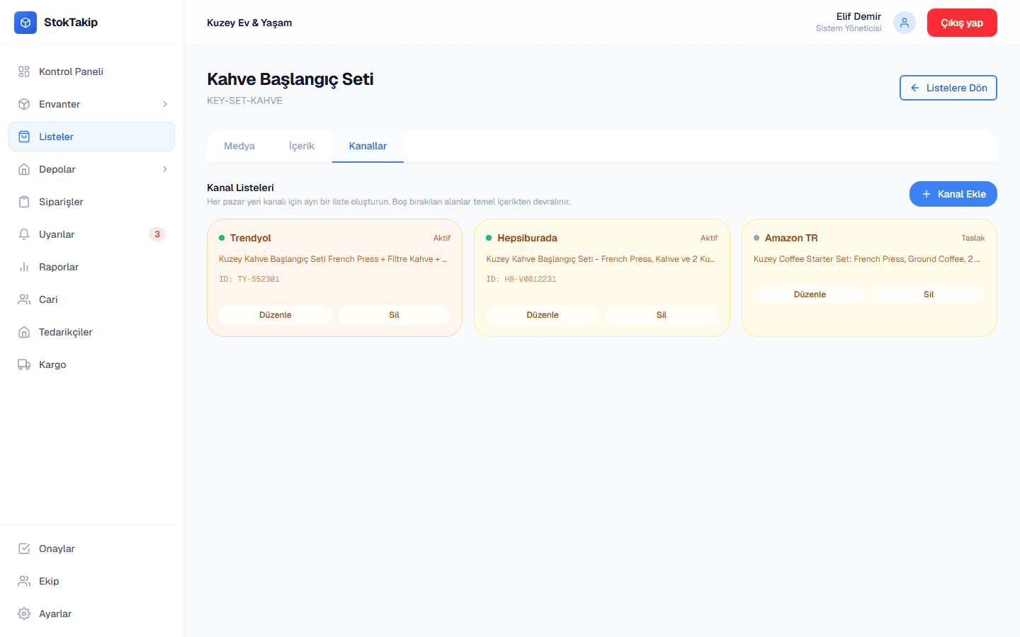Click the Envanter box icon
The height and width of the screenshot is (637, 1020).
point(24,104)
